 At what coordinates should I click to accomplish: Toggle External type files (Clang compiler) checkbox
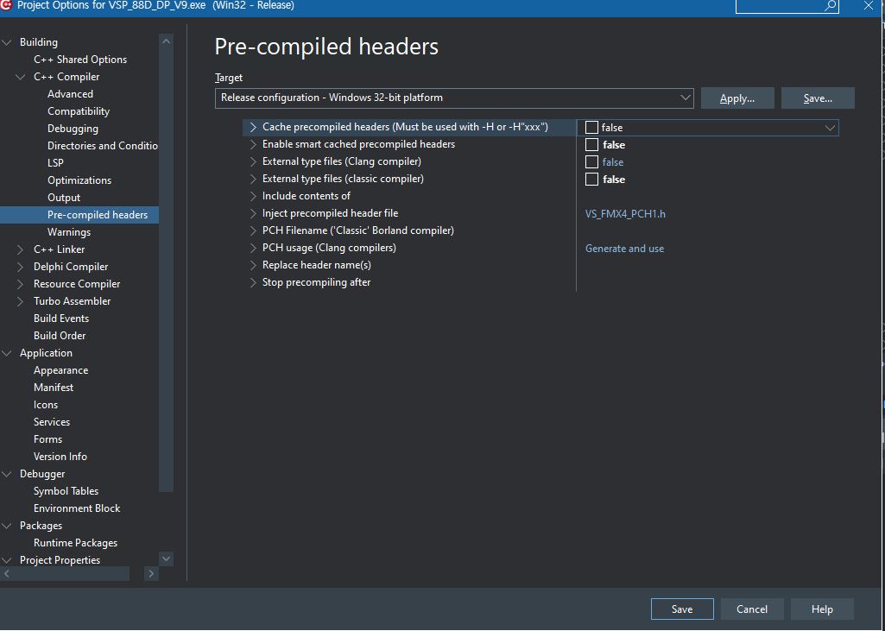[591, 162]
